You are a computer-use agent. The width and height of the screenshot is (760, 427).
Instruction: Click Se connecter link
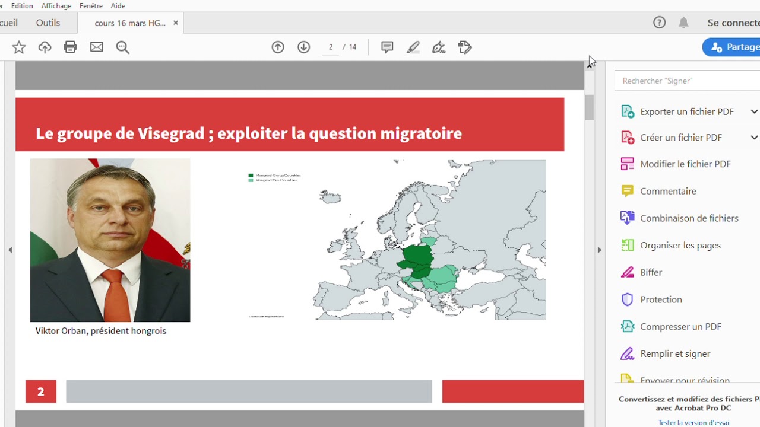coord(734,23)
